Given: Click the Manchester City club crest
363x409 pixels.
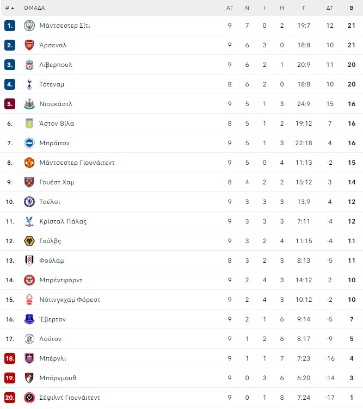Looking at the screenshot, I should point(29,26).
